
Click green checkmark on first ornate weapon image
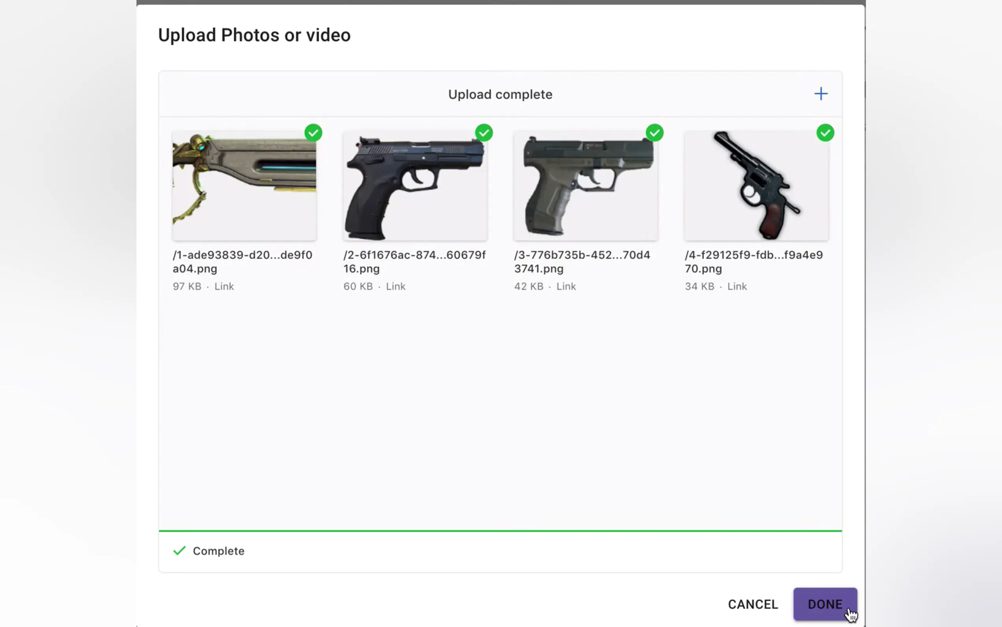[x=313, y=133]
